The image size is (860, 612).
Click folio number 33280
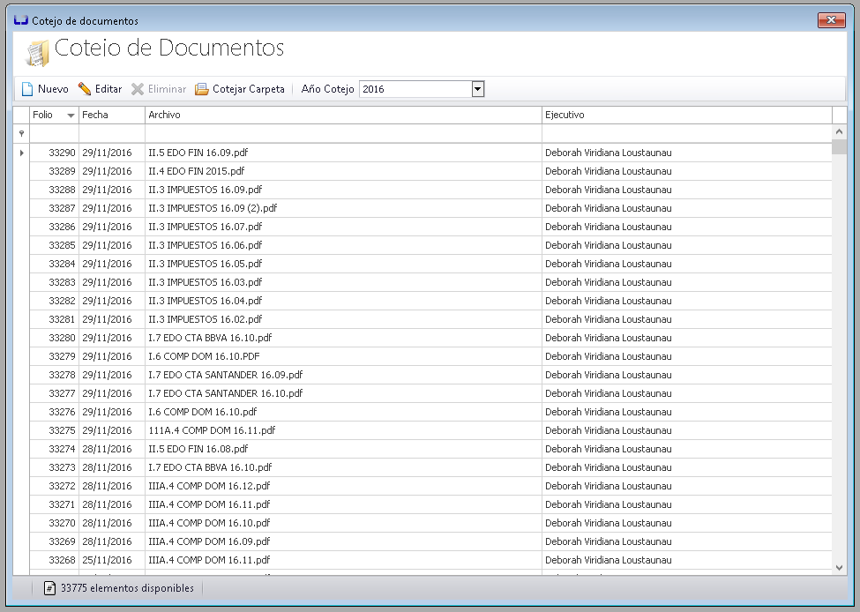point(62,338)
